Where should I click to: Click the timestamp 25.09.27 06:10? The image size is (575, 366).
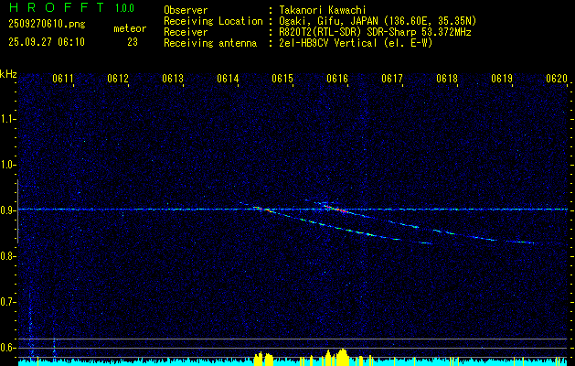point(47,42)
